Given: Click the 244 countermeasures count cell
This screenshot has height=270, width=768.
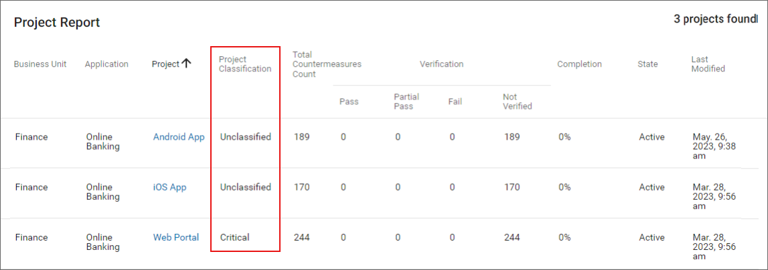Looking at the screenshot, I should tap(302, 237).
